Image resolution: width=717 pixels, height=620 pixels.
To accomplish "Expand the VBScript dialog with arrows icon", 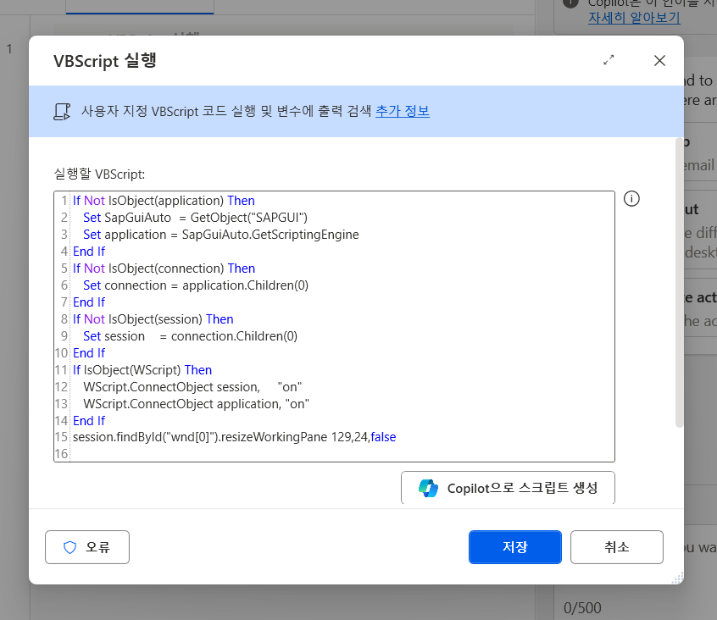I will click(609, 60).
